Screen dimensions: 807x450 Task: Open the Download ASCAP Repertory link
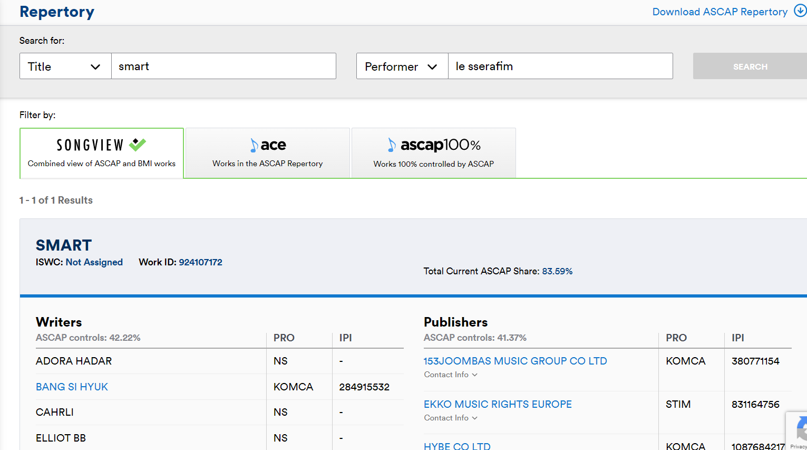point(720,12)
